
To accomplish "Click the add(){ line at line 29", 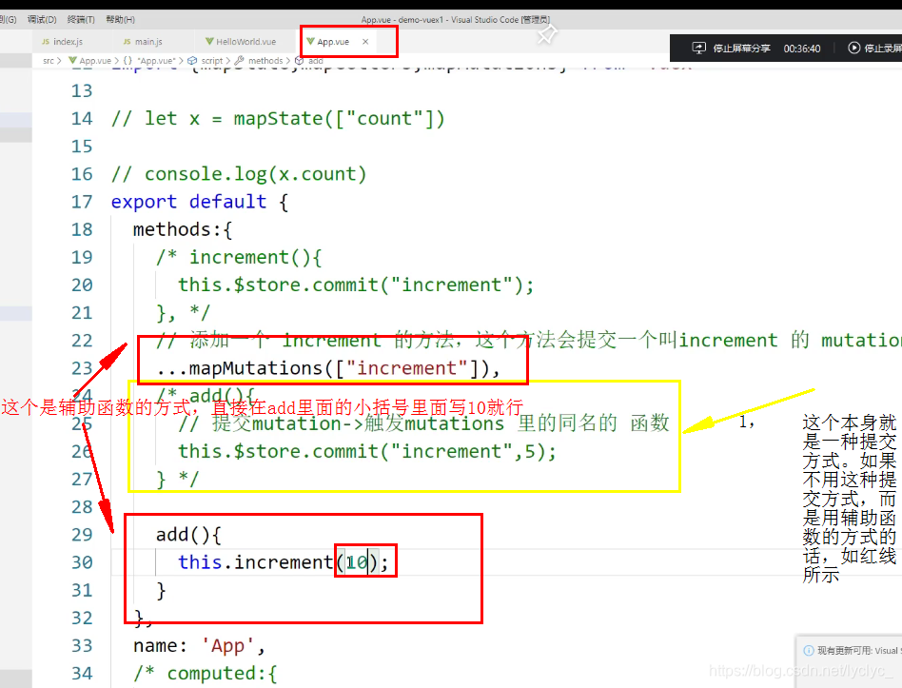I will 188,535.
